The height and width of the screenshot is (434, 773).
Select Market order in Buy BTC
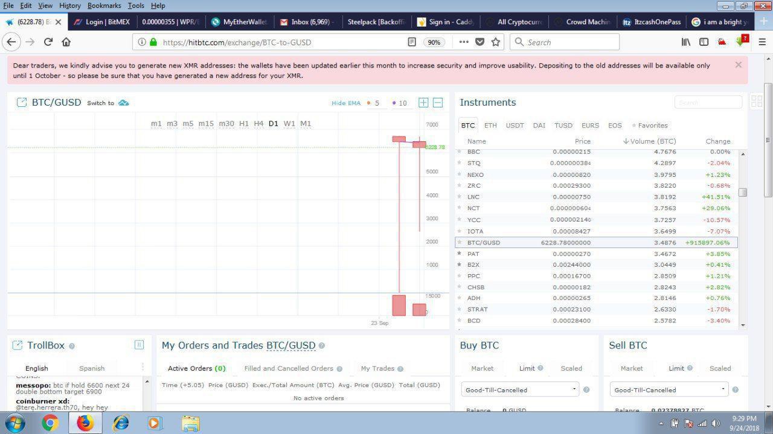(x=482, y=368)
